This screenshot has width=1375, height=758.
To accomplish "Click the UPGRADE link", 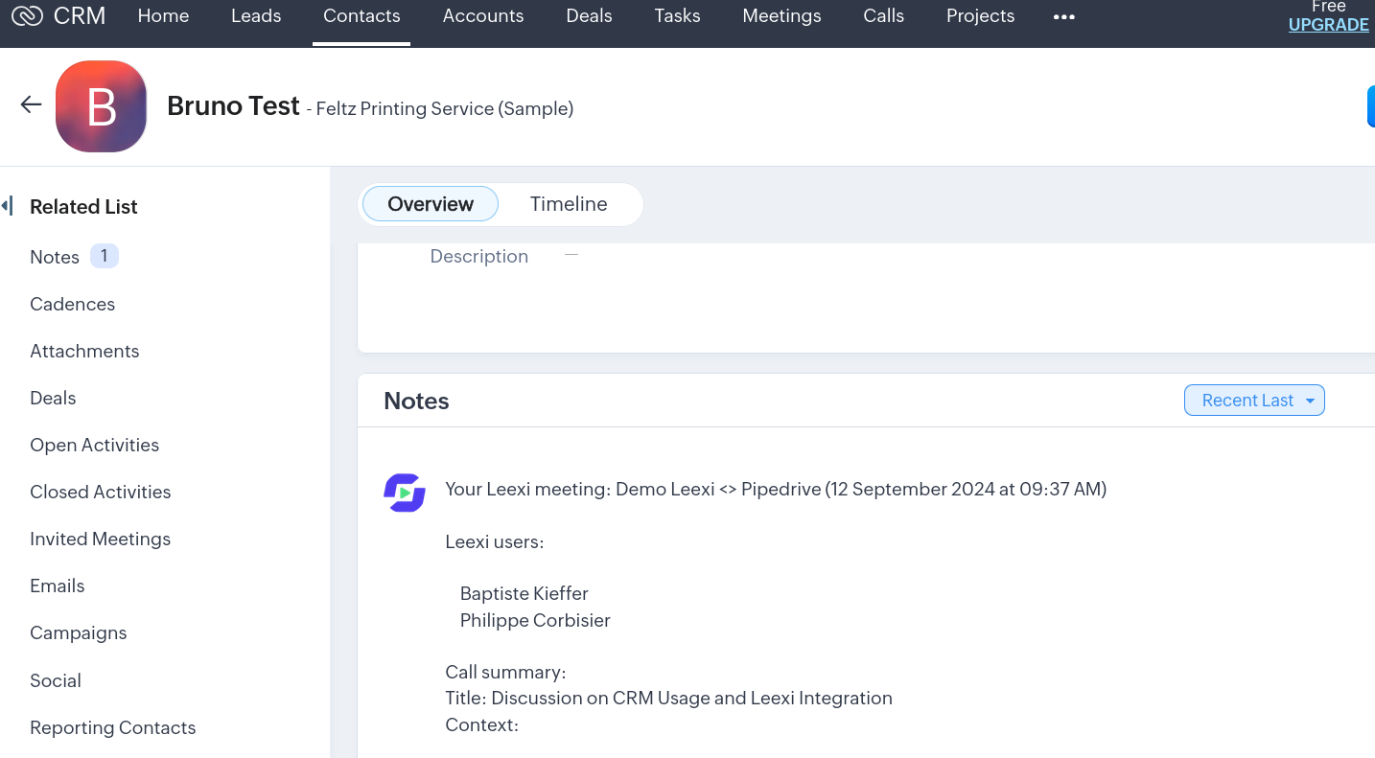I will [x=1328, y=25].
